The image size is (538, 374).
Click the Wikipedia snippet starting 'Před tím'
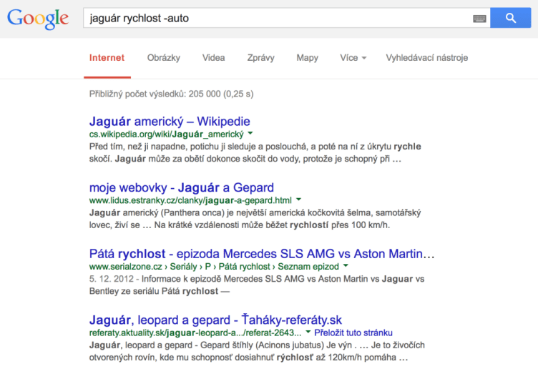(x=255, y=152)
